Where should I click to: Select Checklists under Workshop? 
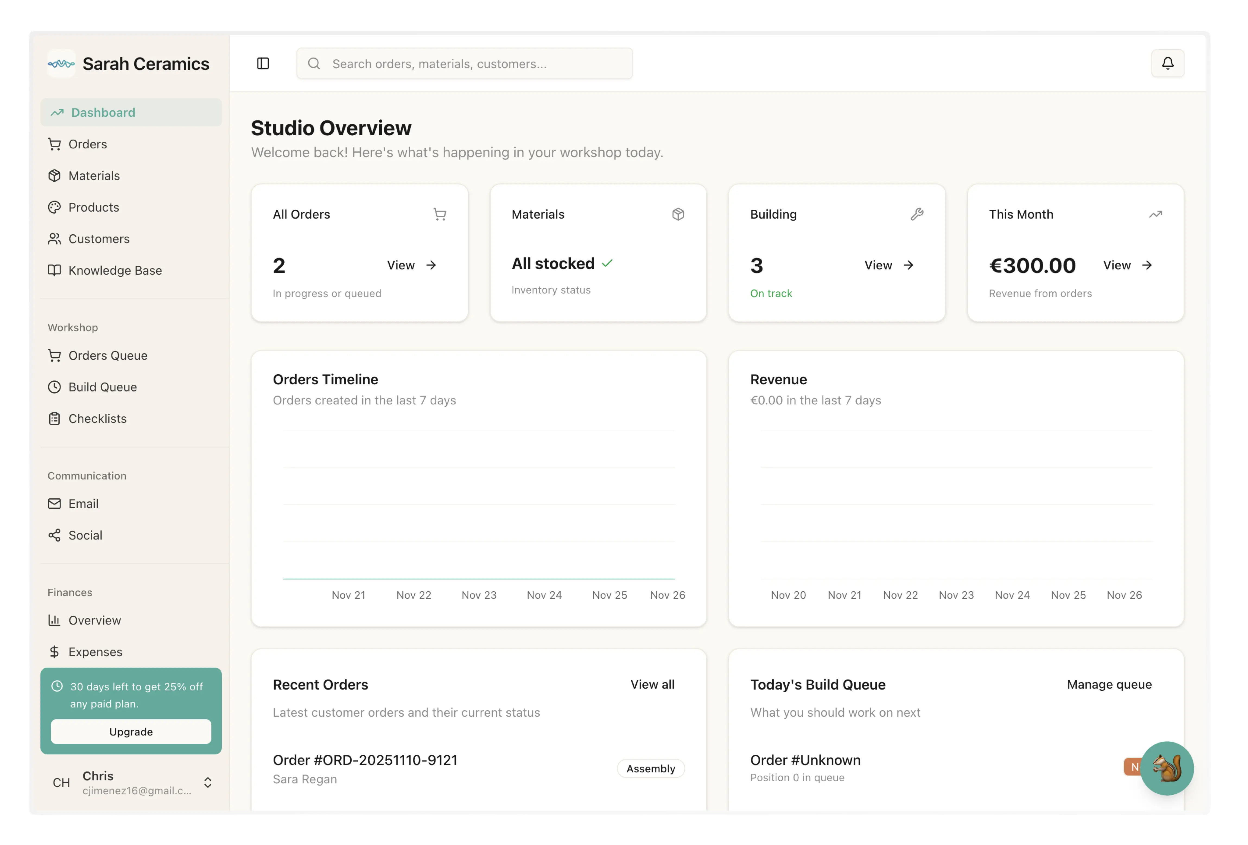tap(97, 418)
